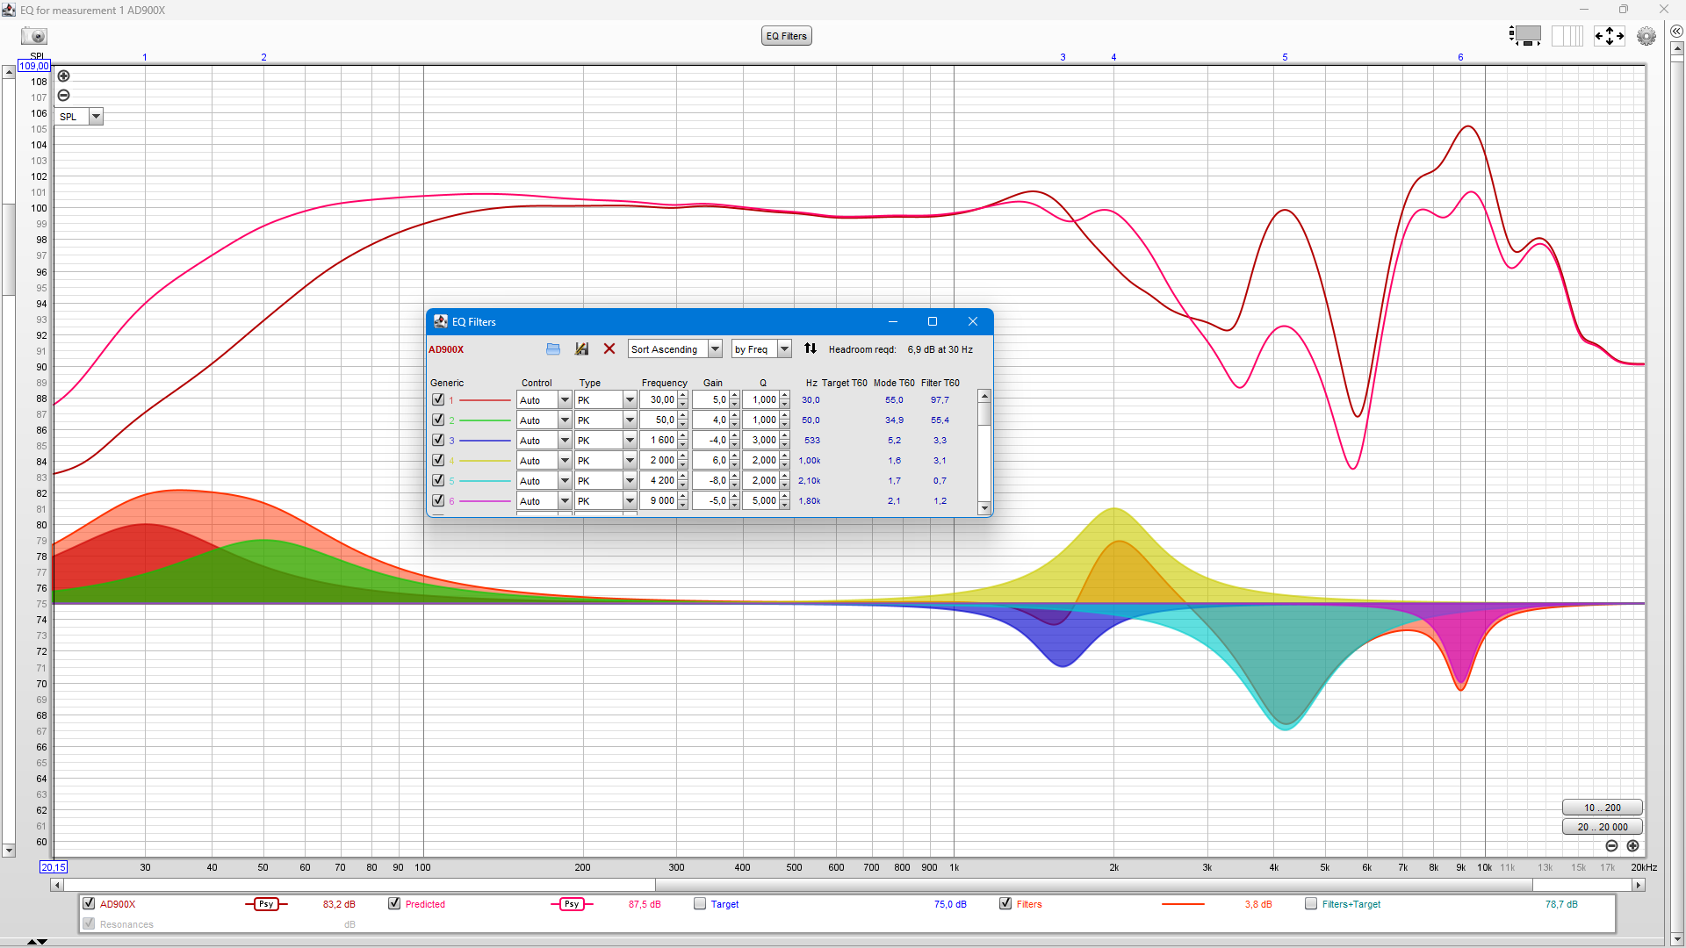This screenshot has height=948, width=1686.
Task: Toggle the scrollbars display icon
Action: pos(1526,36)
